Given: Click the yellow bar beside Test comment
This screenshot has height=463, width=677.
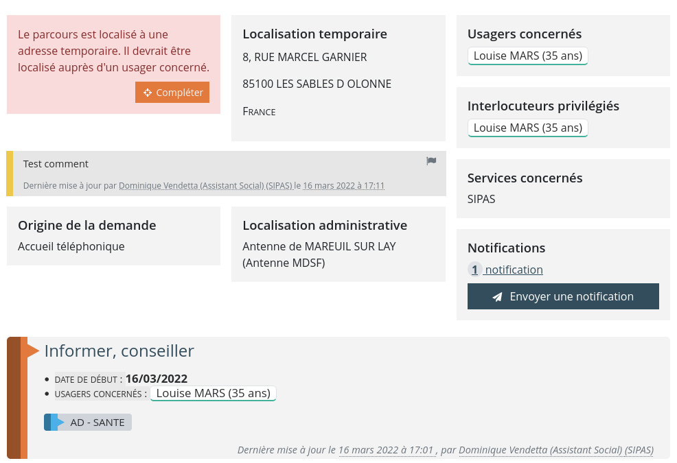Looking at the screenshot, I should click(10, 174).
